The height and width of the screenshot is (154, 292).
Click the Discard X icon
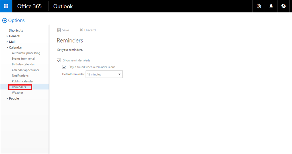[81, 30]
